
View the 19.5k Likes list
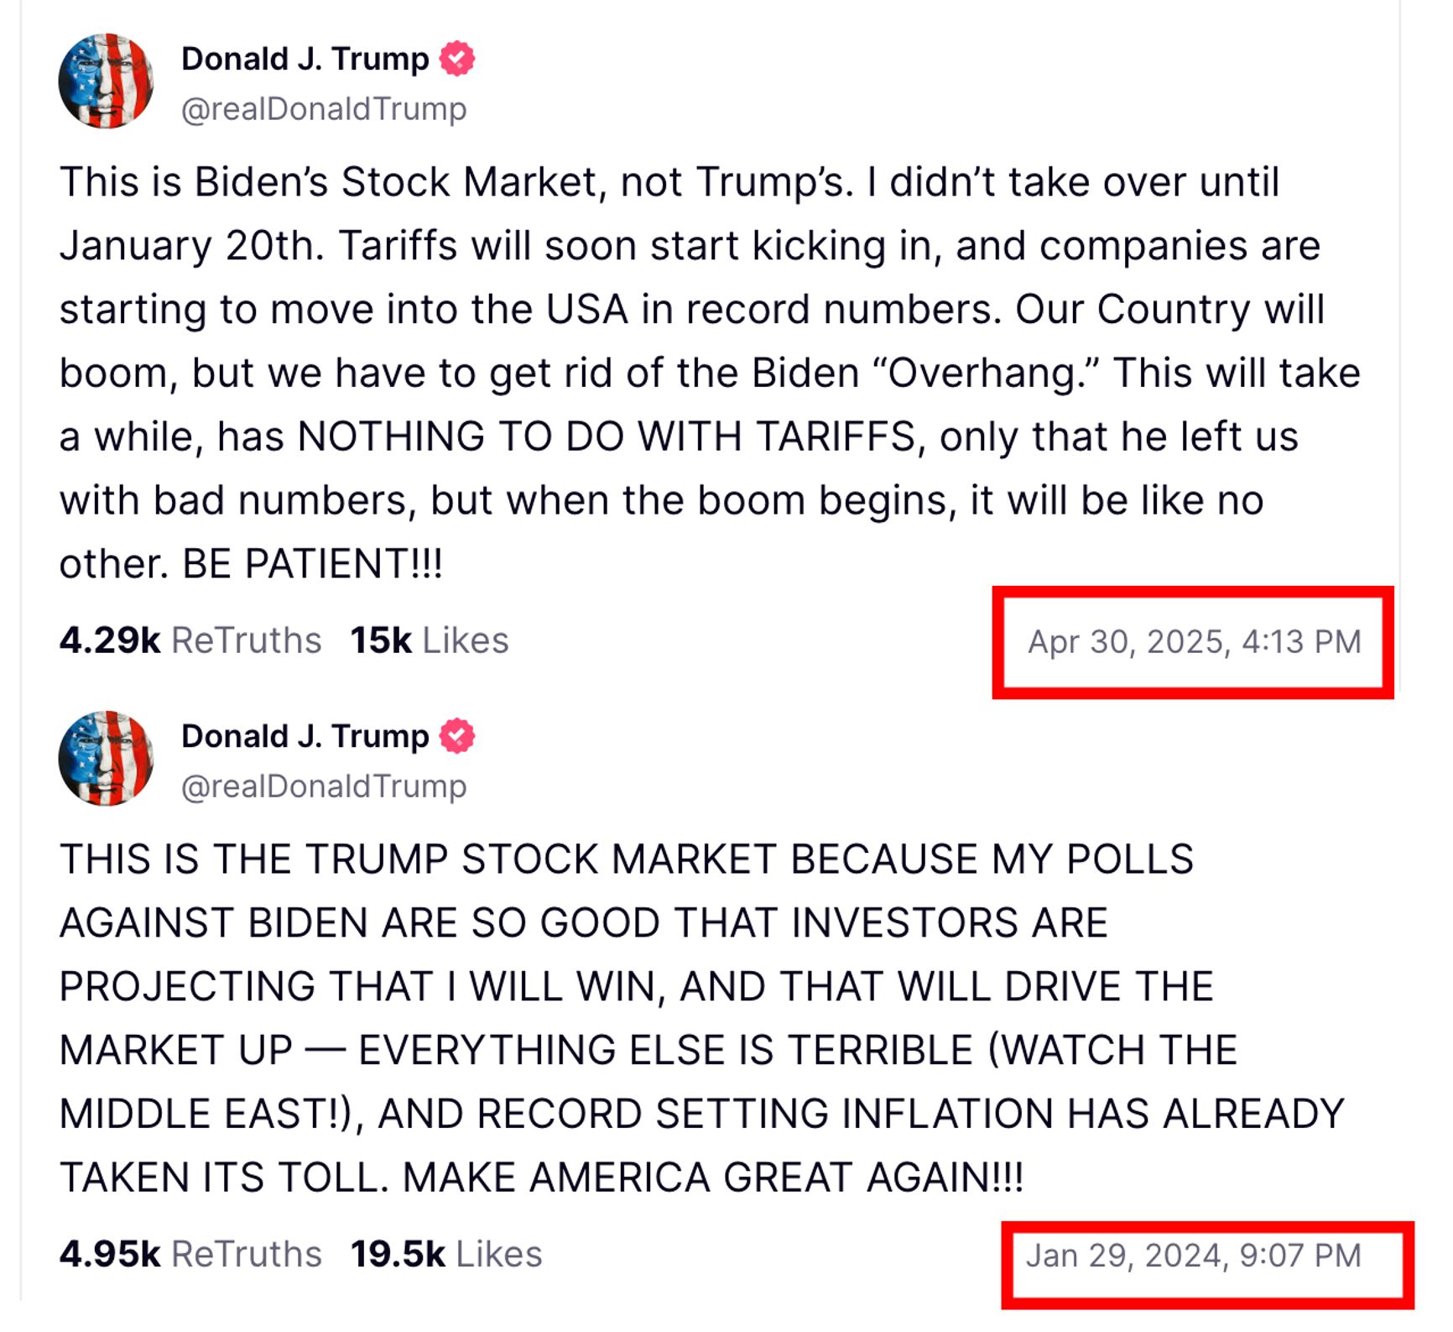pyautogui.click(x=446, y=1254)
